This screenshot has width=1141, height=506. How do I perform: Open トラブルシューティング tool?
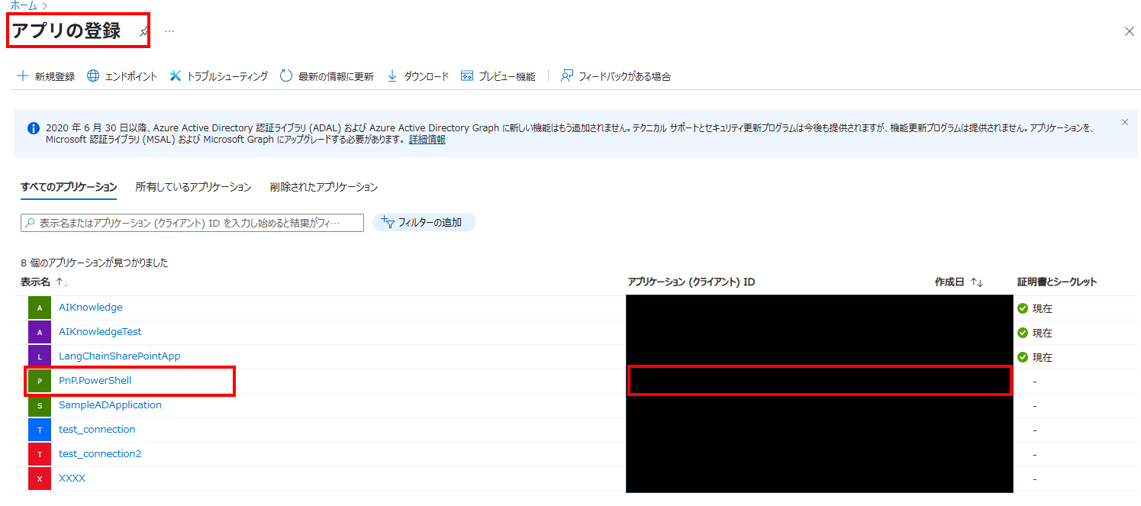coord(219,76)
